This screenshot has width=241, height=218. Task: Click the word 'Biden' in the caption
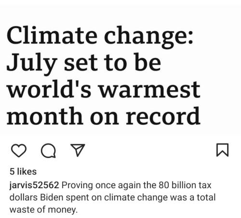[52, 197]
